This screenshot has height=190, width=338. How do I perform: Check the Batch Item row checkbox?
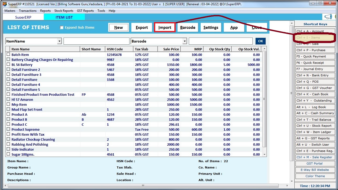[x=8, y=55]
